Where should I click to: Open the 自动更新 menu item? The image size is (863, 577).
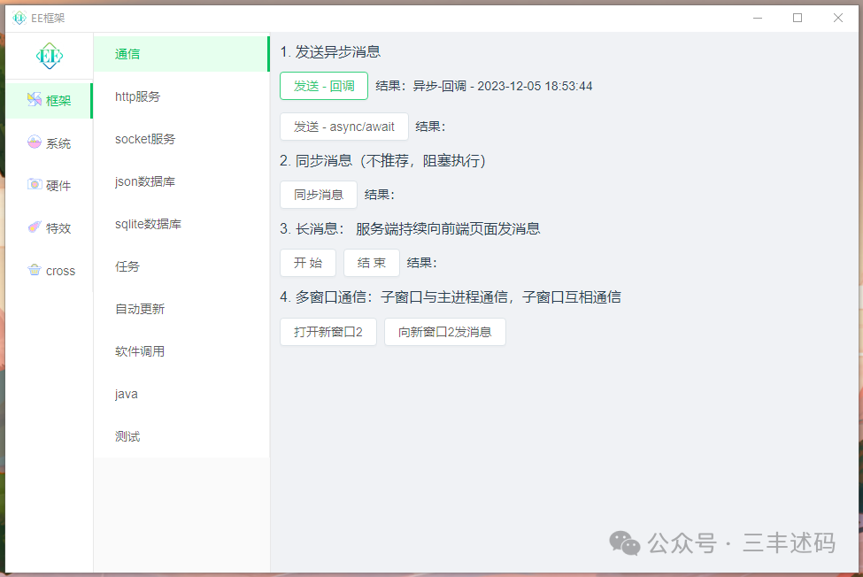(181, 309)
